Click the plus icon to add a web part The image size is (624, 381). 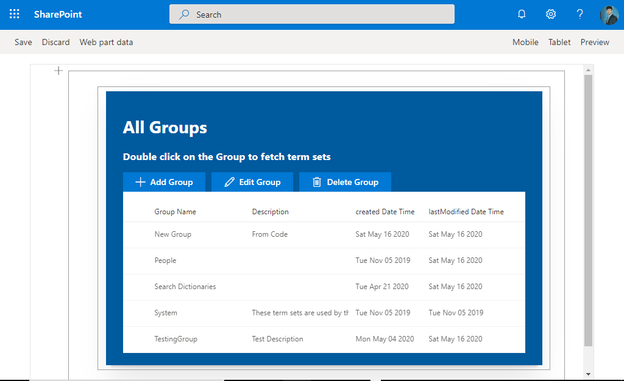(58, 71)
